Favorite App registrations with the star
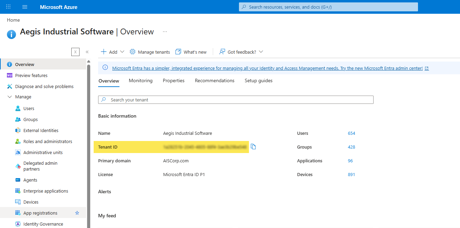Screen dimensions: 460x228 [77, 213]
